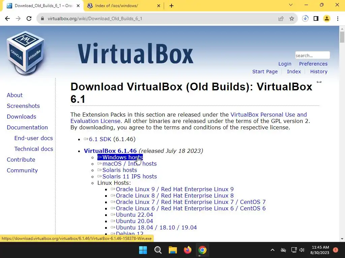Click the vertical scrollbar thumb
345x258 pixels.
coord(342,37)
